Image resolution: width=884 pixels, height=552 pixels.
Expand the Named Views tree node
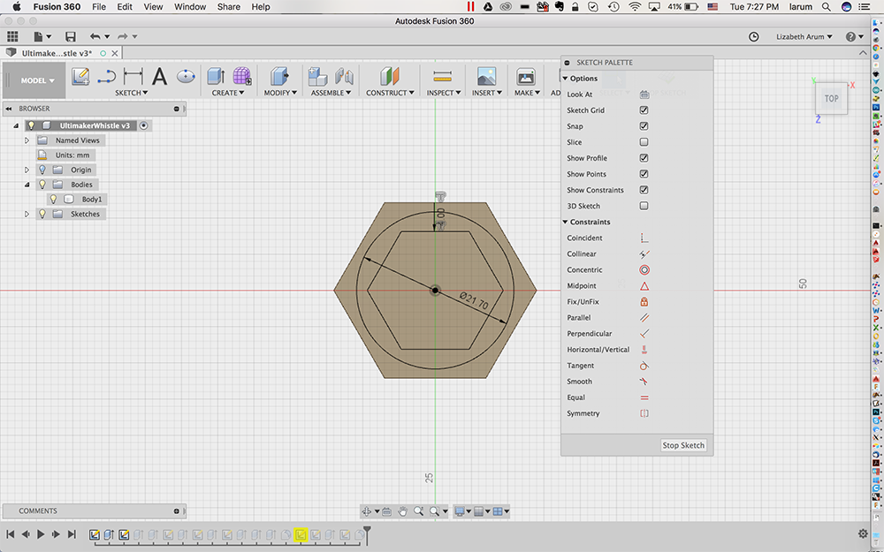pos(27,140)
